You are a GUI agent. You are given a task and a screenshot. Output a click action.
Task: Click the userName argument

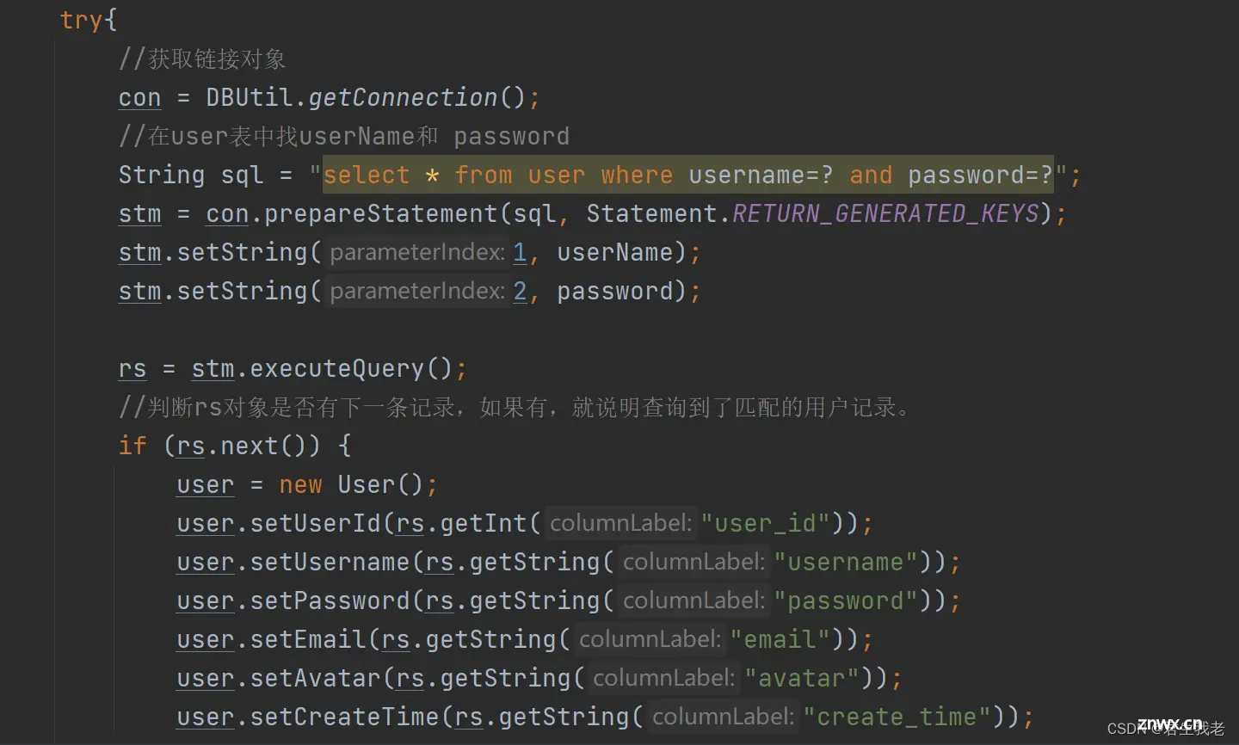click(x=614, y=252)
